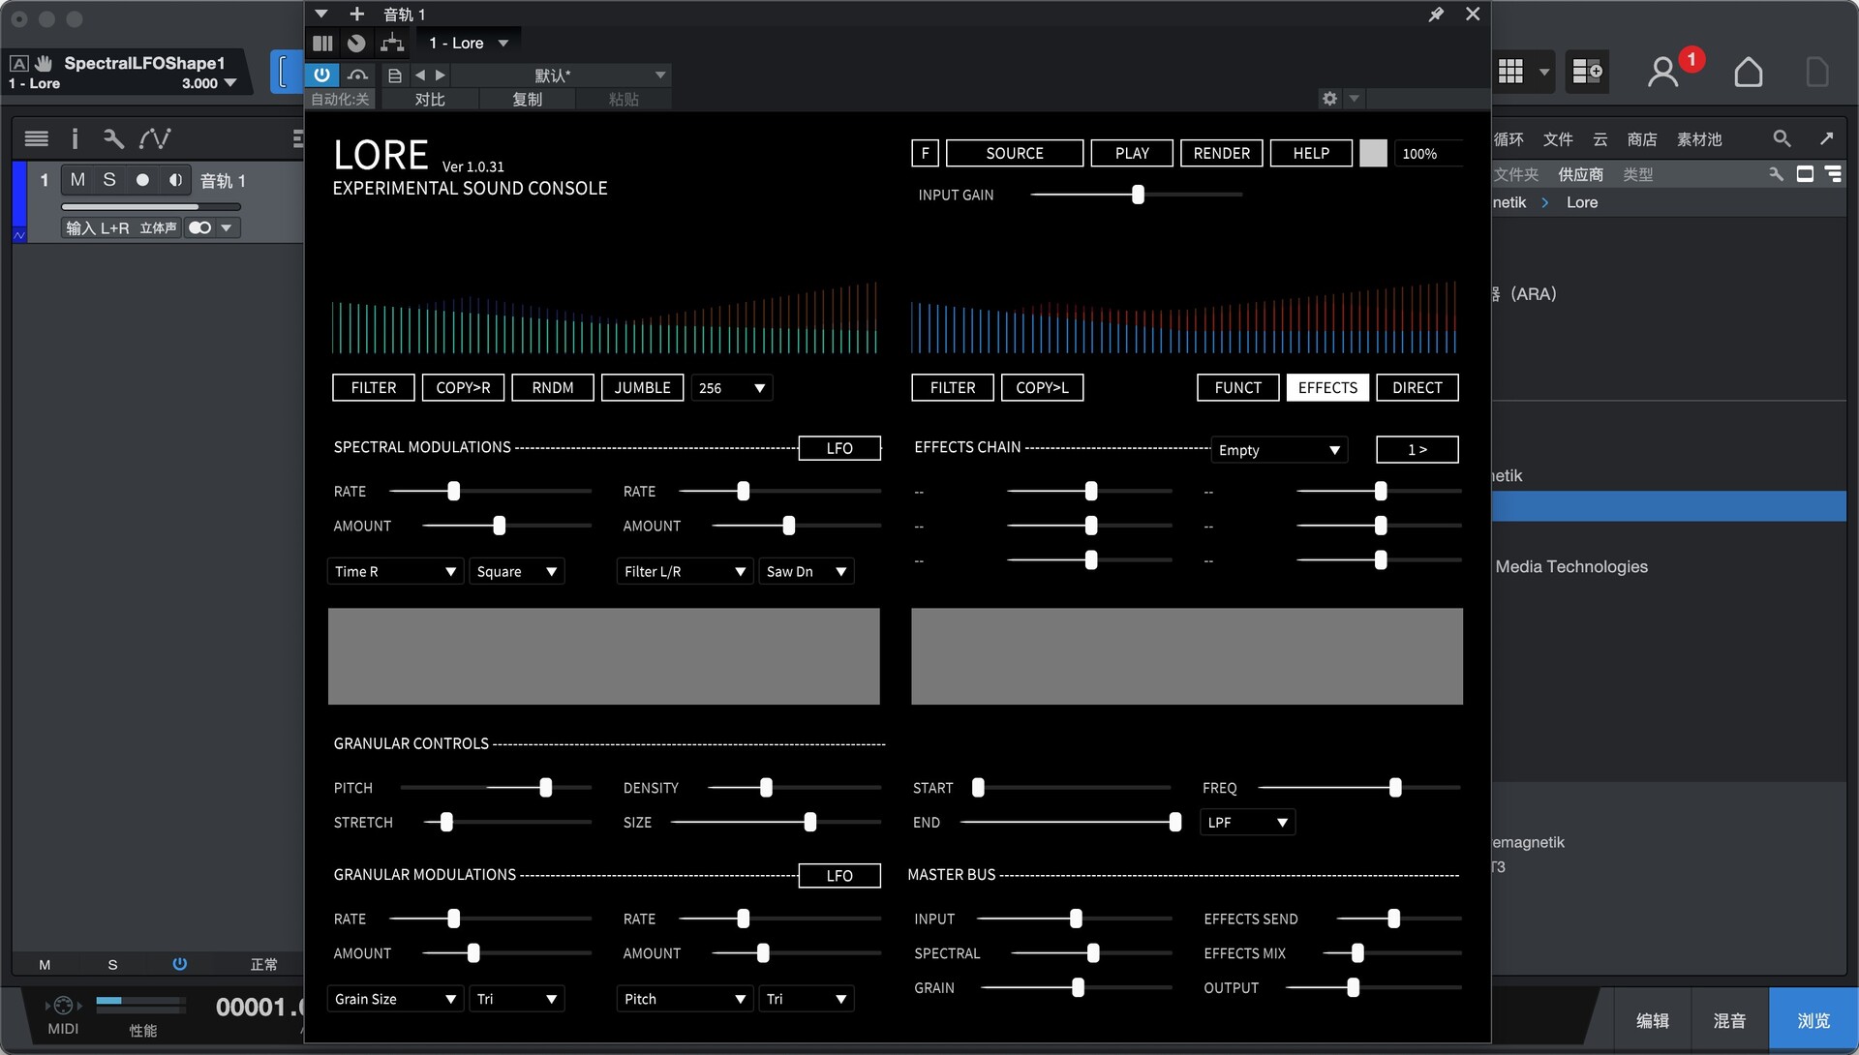1859x1055 pixels.
Task: Solo track 音轨 1 with S button
Action: [x=109, y=180]
